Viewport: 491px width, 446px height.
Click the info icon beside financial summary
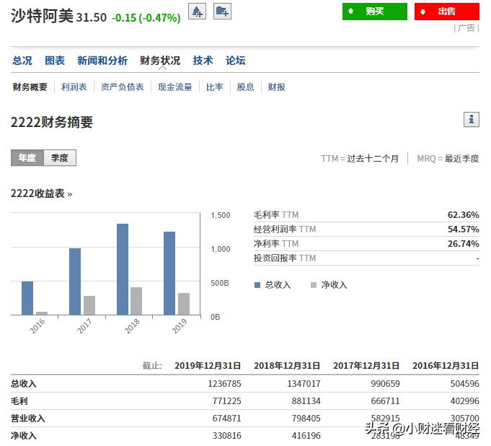472,120
